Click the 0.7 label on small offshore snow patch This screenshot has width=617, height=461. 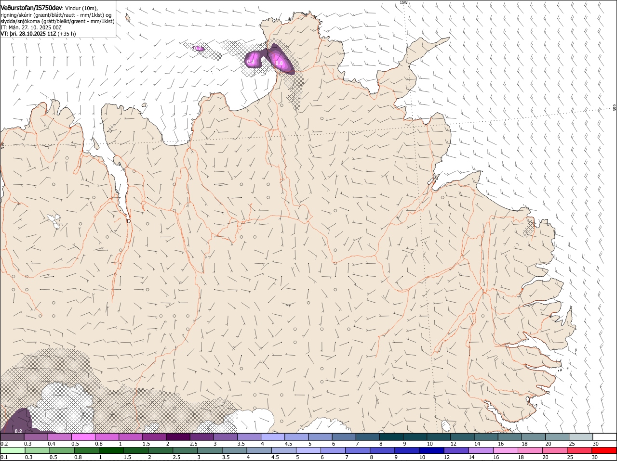pos(197,48)
